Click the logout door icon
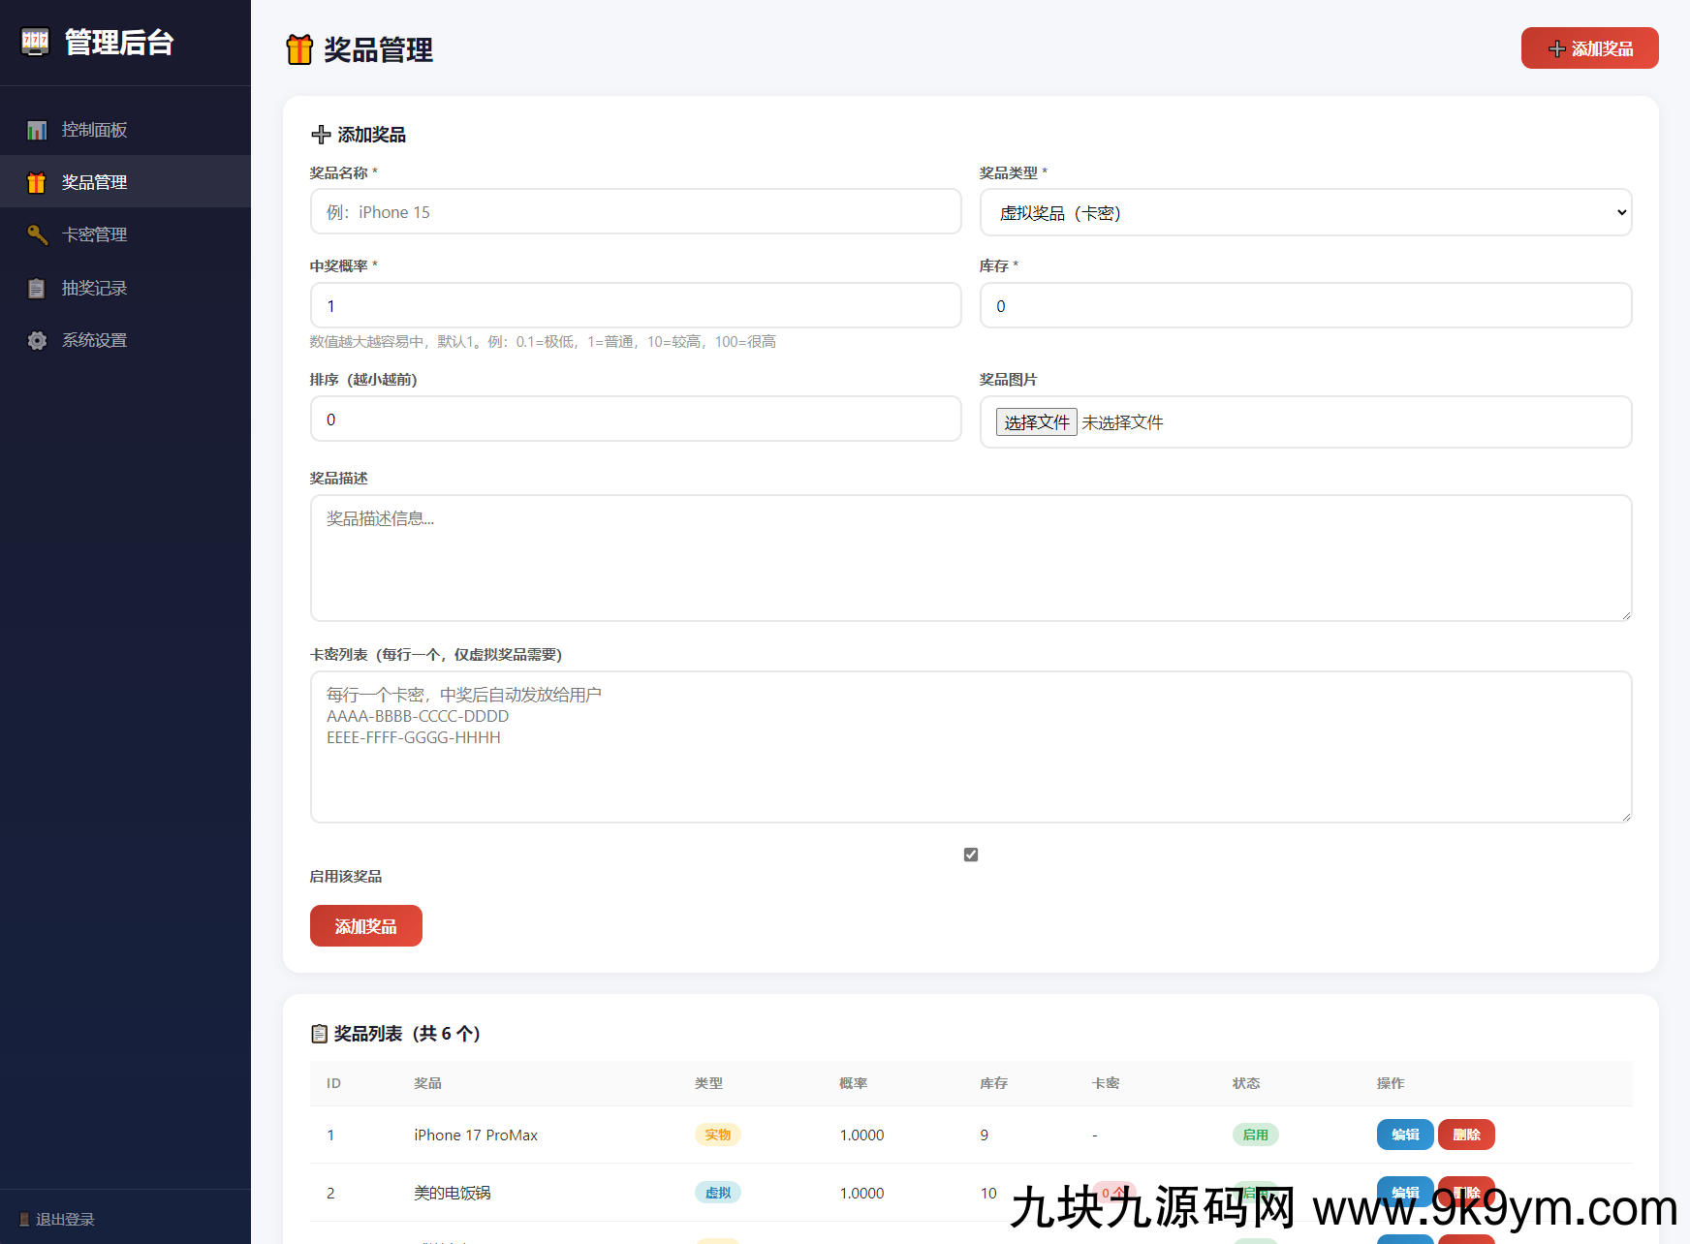The height and width of the screenshot is (1244, 1690). point(24,1220)
